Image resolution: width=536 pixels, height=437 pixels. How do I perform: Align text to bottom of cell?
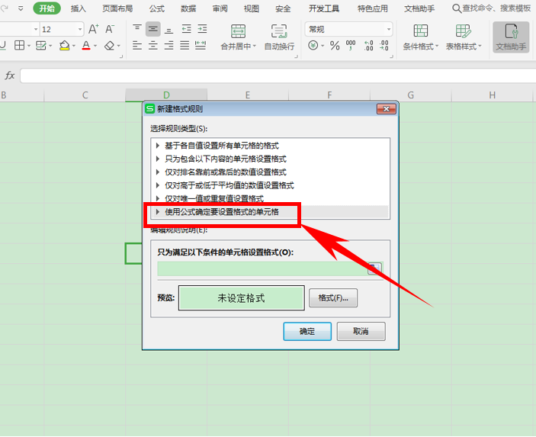pos(169,29)
